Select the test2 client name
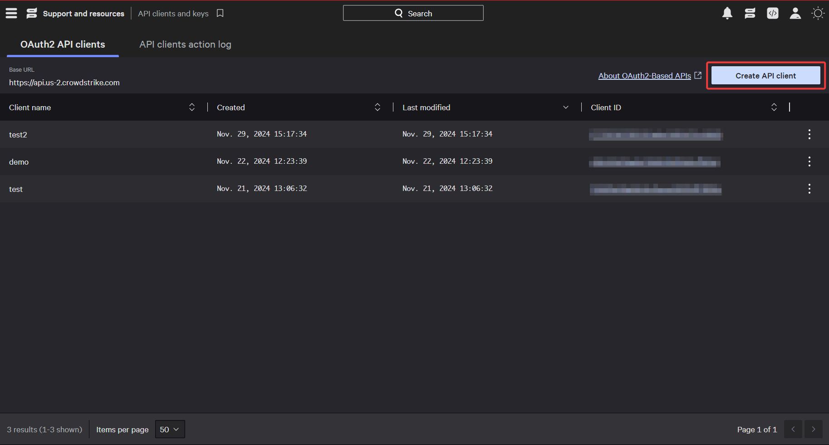The width and height of the screenshot is (829, 445). 18,135
